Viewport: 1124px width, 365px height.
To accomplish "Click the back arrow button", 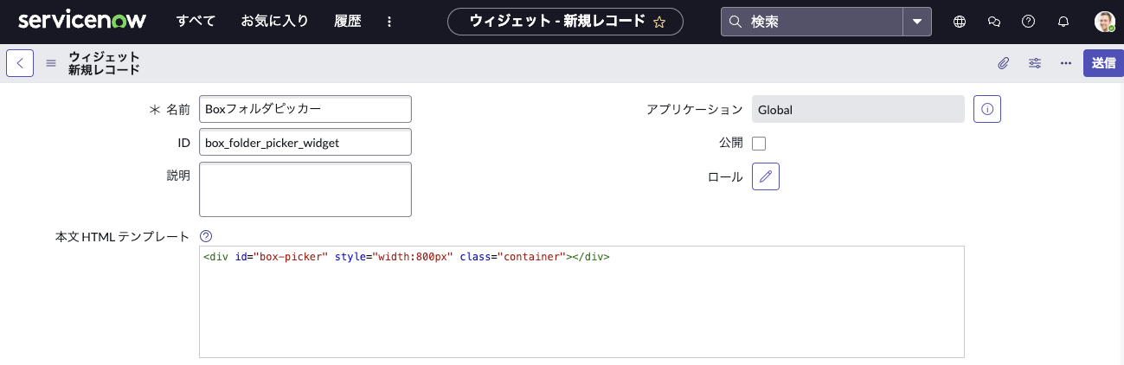I will pos(20,63).
